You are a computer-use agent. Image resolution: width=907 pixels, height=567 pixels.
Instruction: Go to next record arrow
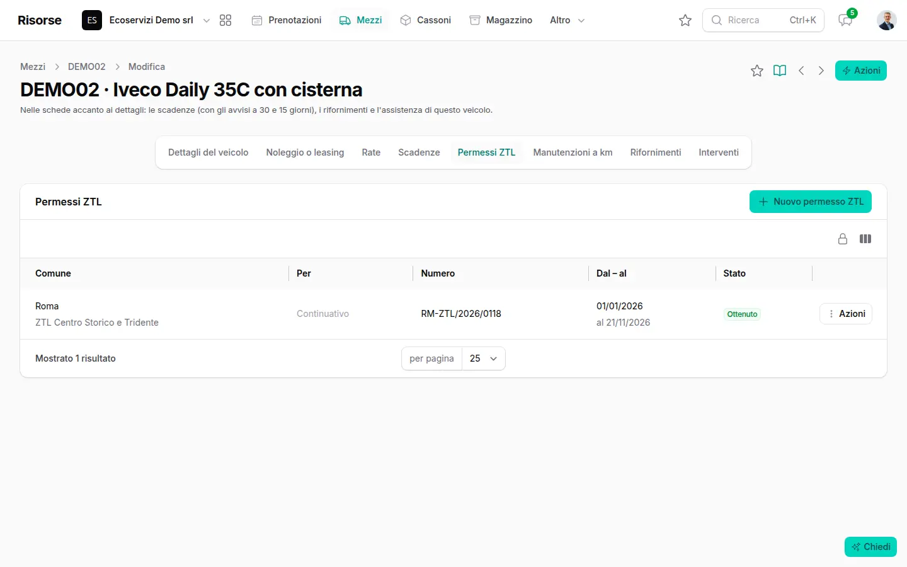(x=821, y=71)
